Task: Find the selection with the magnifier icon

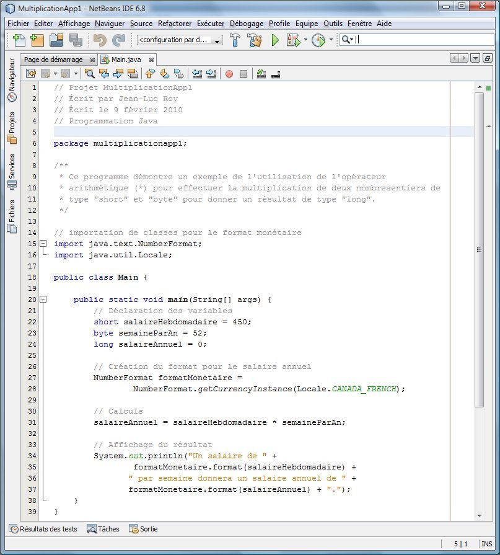Action: 90,74
